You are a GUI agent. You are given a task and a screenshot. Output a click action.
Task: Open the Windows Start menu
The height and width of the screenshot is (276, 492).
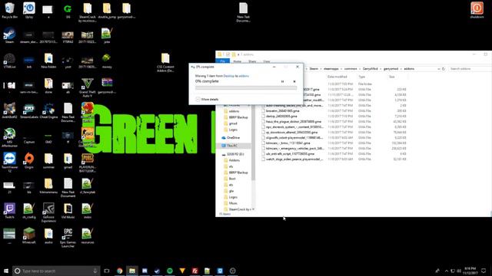6,271
